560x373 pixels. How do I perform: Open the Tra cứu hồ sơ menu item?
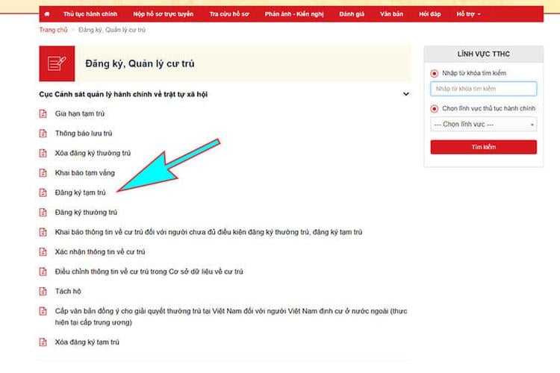[229, 14]
